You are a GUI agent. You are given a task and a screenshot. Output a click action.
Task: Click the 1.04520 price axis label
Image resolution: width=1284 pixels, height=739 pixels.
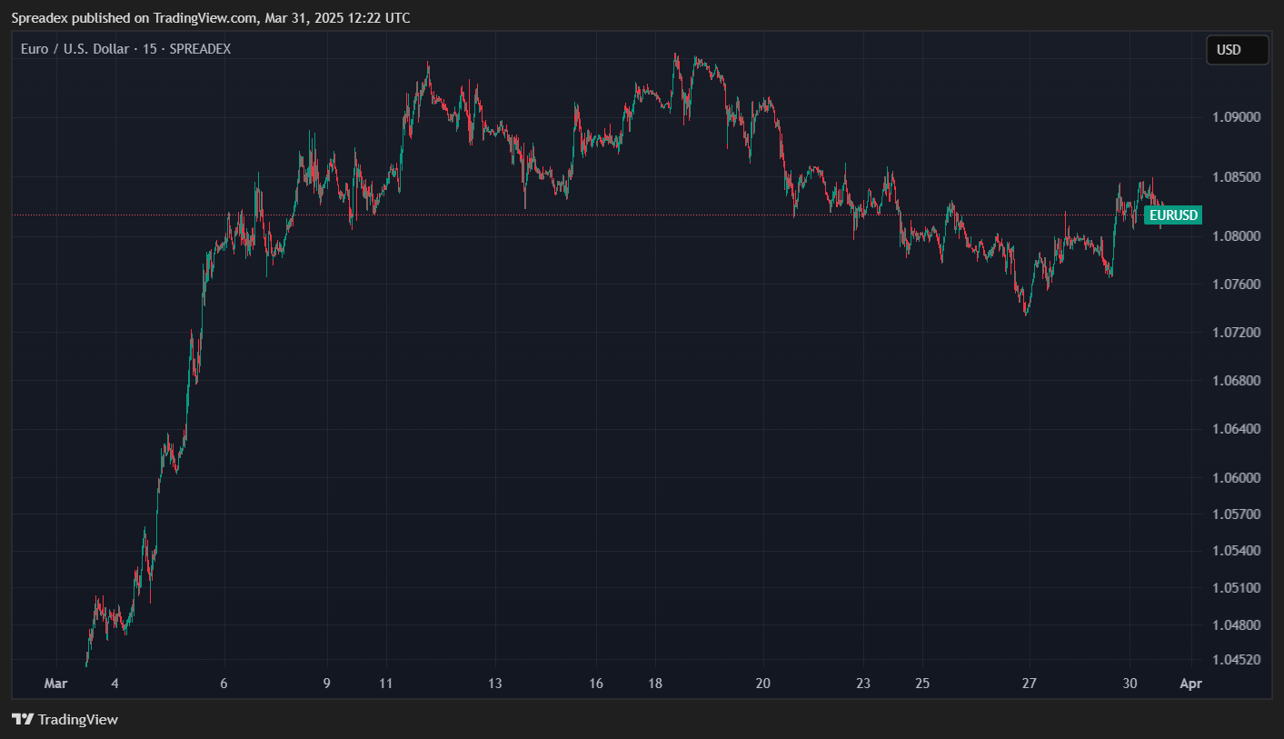tap(1236, 660)
